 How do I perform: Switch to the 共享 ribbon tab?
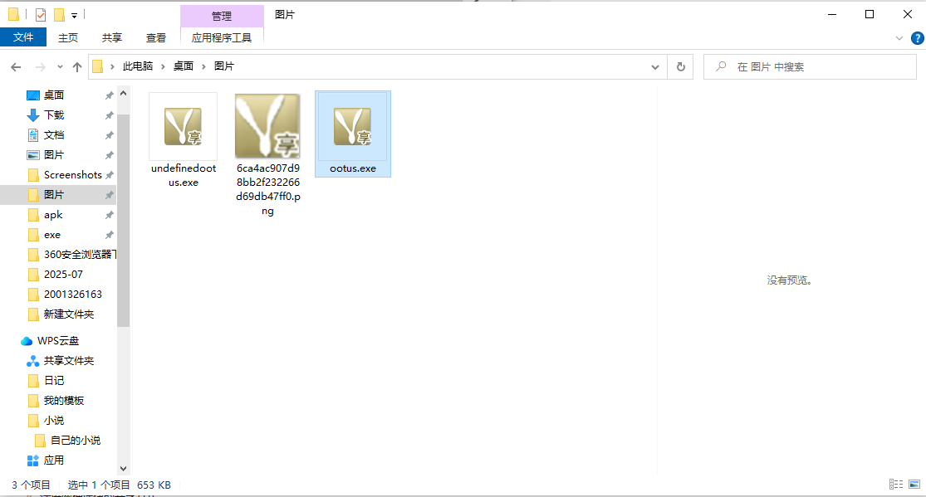tap(111, 38)
